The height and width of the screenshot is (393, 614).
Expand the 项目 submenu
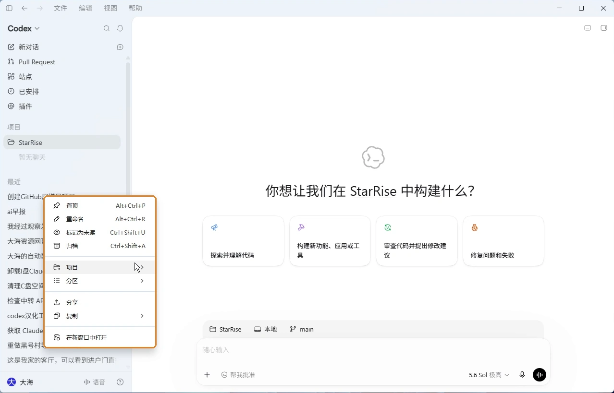click(100, 267)
